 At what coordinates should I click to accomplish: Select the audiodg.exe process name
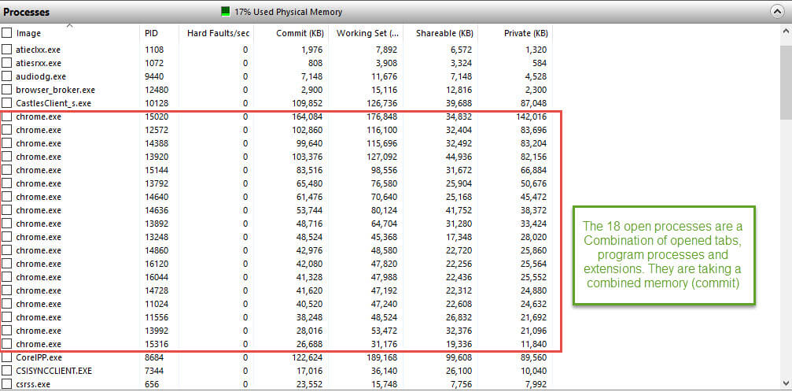click(41, 76)
